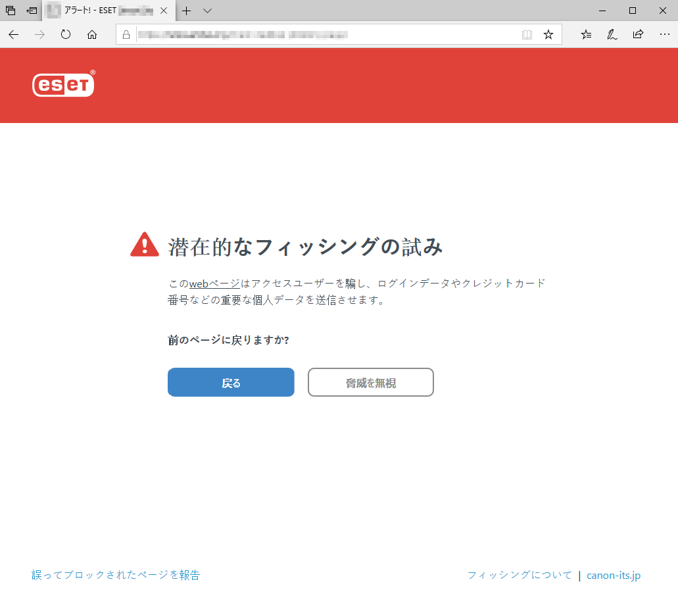Click the browser refresh icon
The width and height of the screenshot is (678, 594).
65,34
